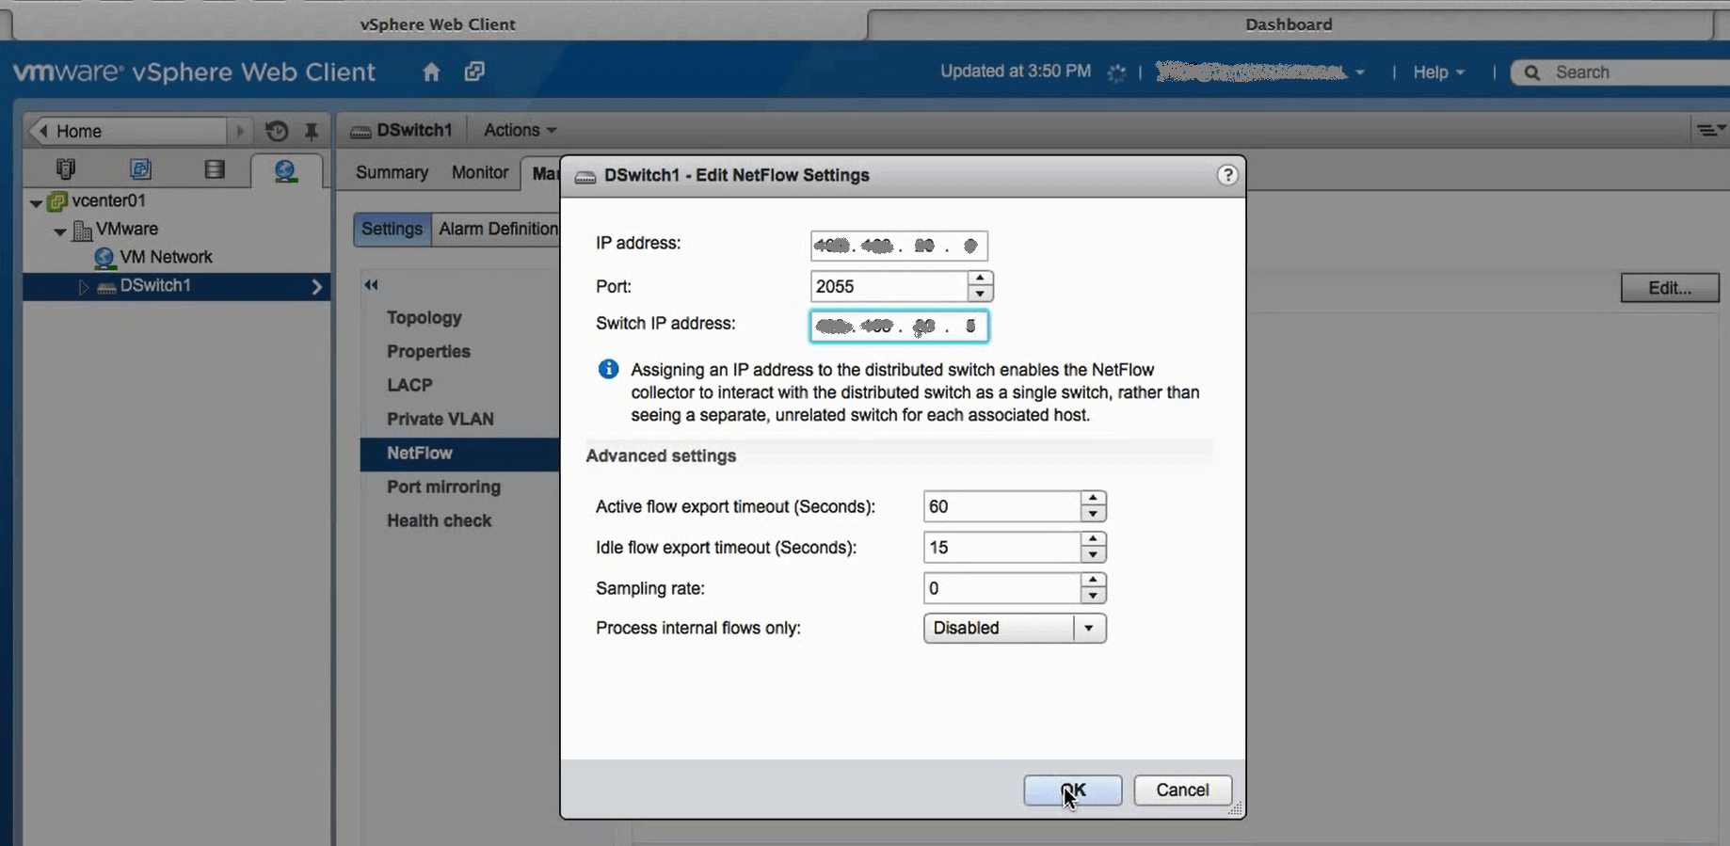Switch to VMs and Templates view icon
The height and width of the screenshot is (846, 1730).
tap(140, 169)
